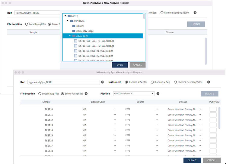Click License Code column header

(98, 102)
